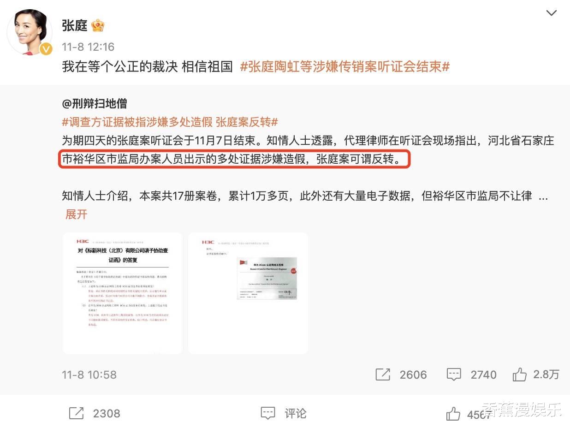Screen dimensions: 570x428
Task: Tap the bottom thumbs-up like icon
Action: pos(453,414)
